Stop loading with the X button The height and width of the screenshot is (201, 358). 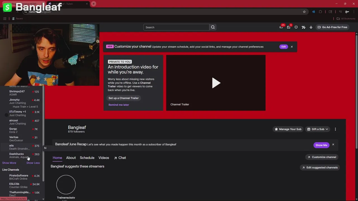[x=17, y=12]
